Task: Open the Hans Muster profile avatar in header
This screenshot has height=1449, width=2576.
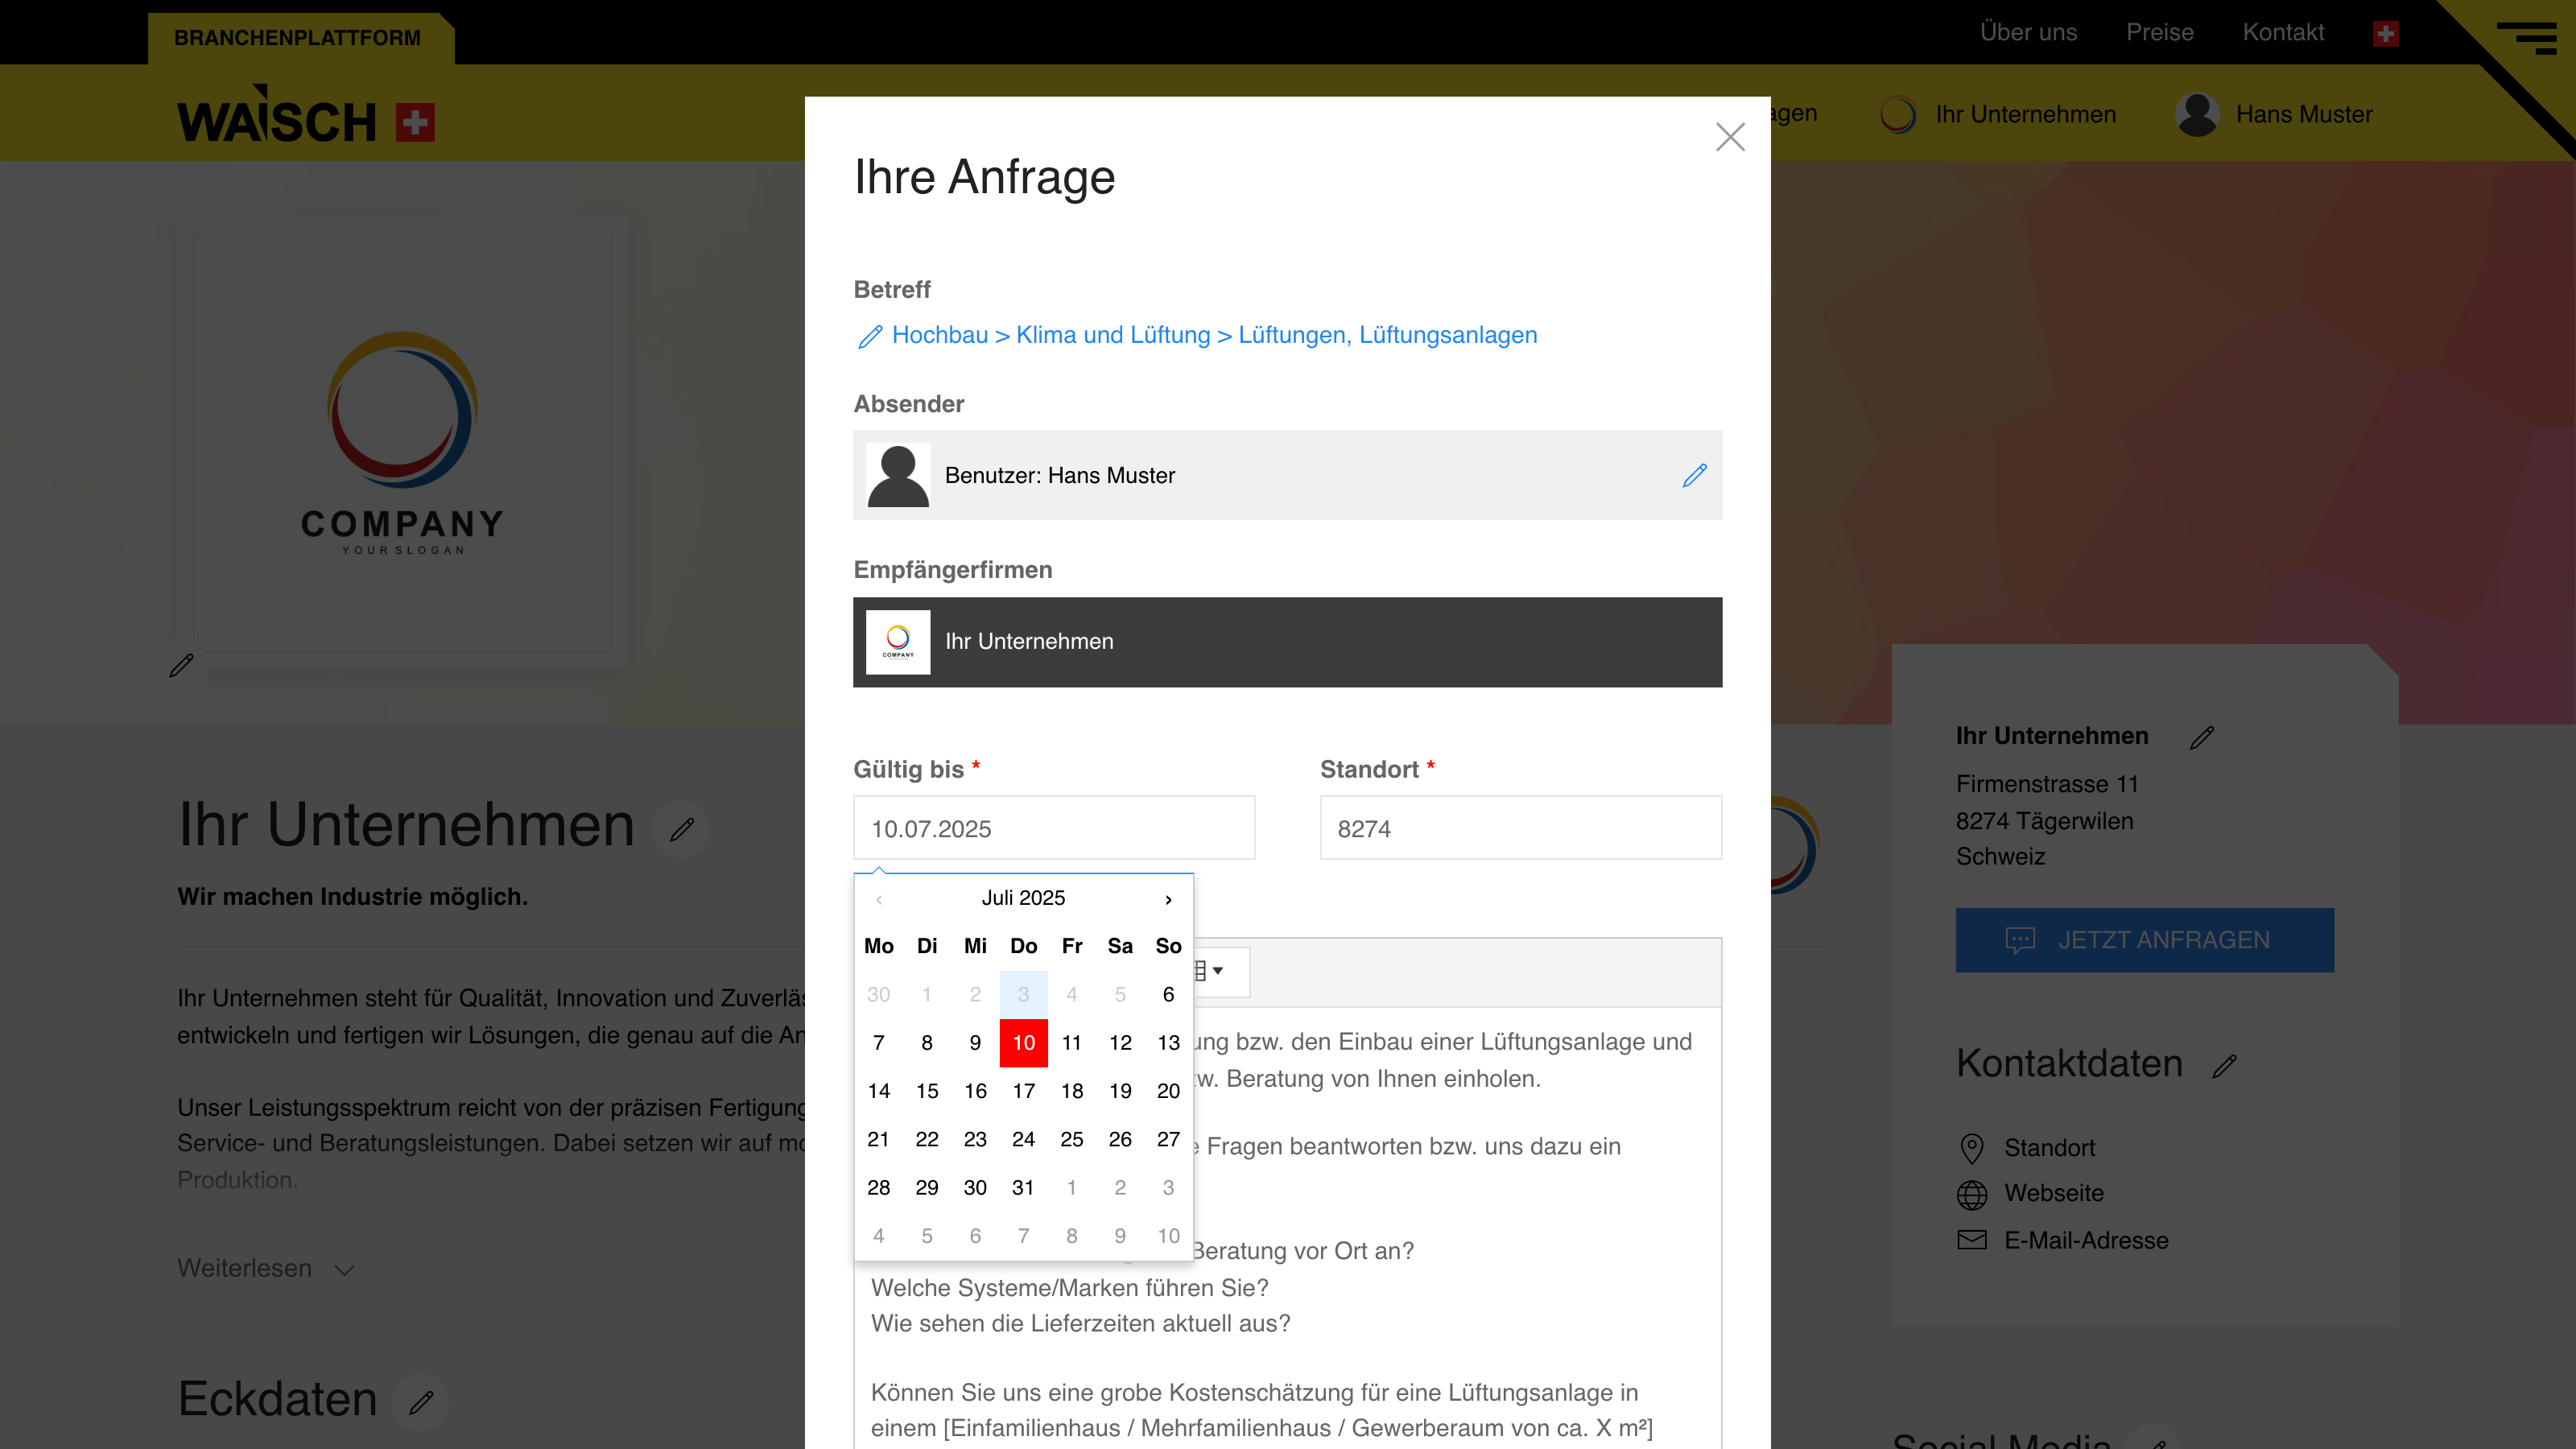Action: (x=2197, y=114)
